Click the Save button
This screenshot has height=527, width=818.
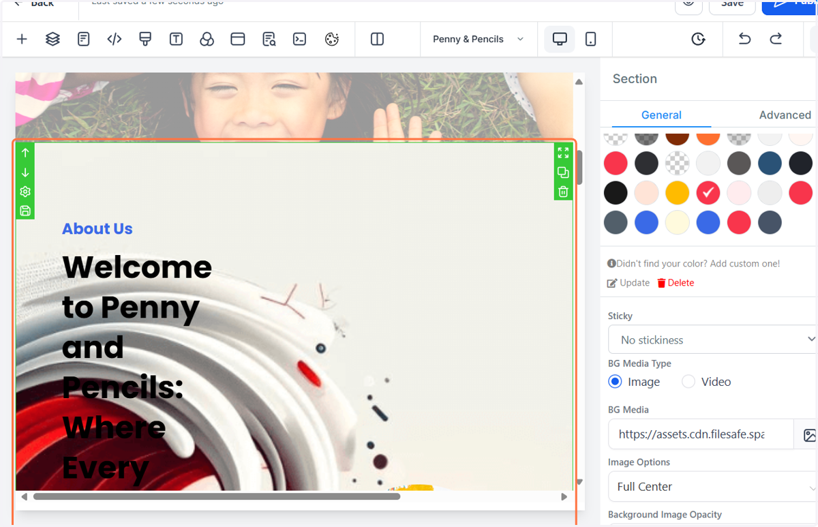(732, 5)
